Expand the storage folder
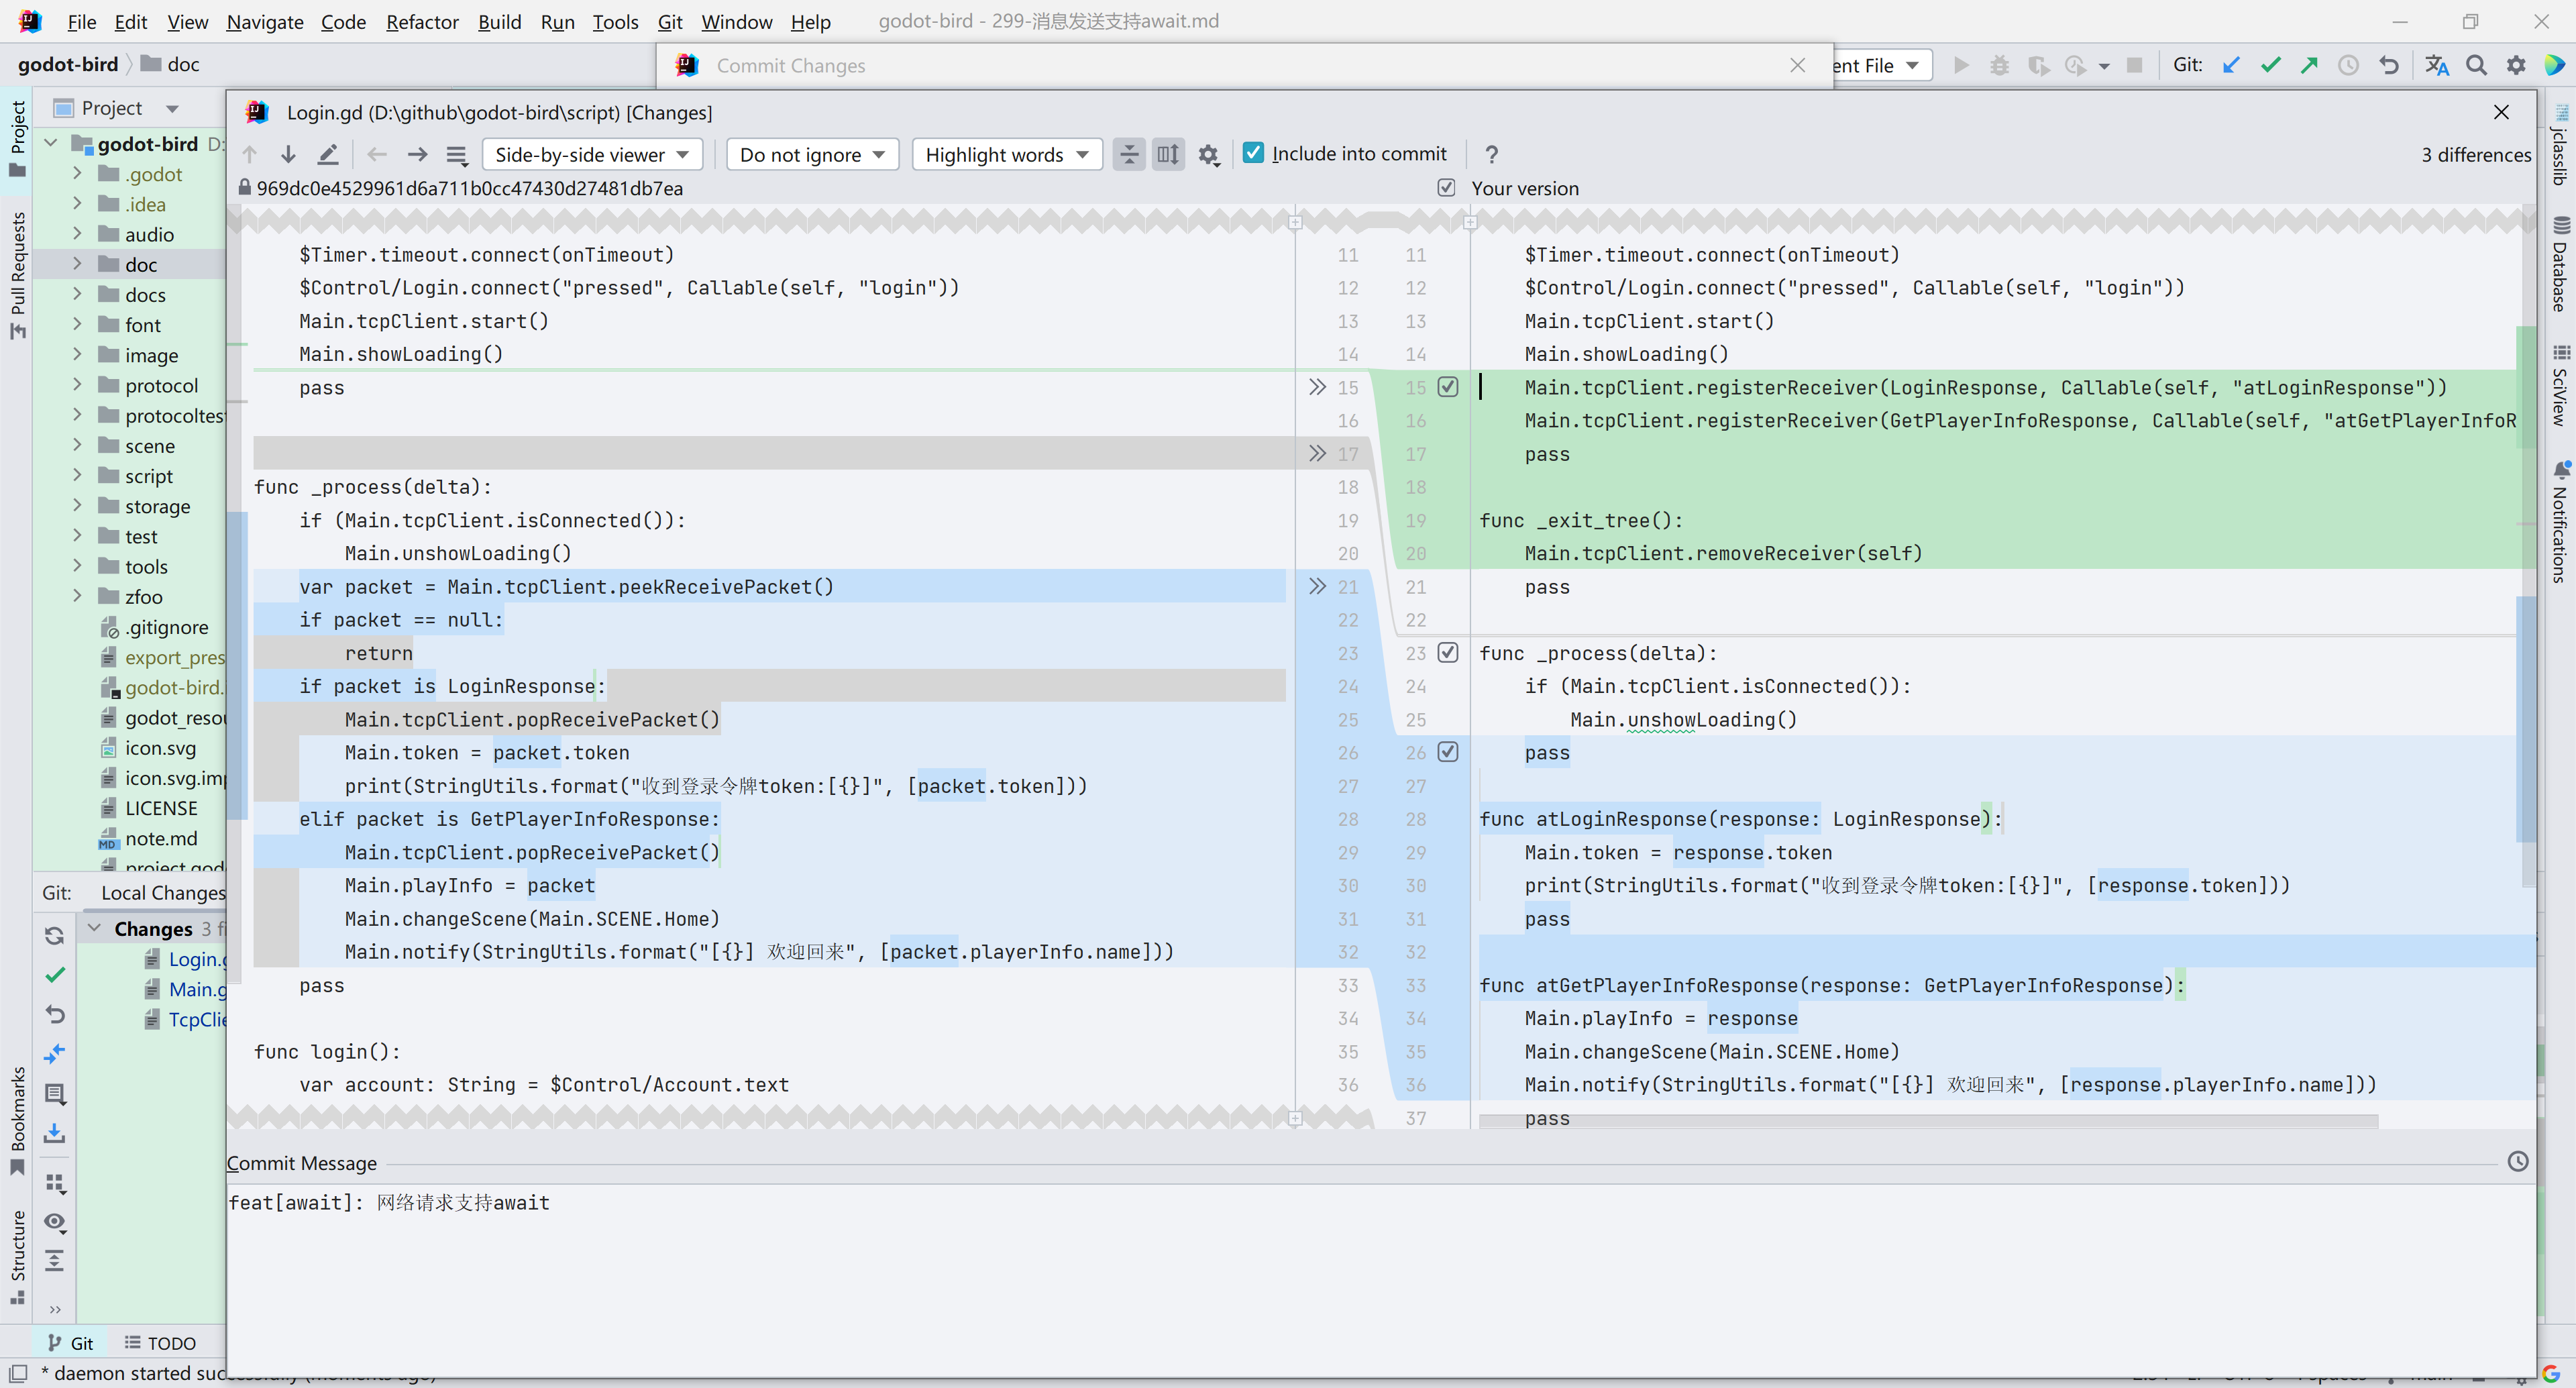Viewport: 2576px width, 1388px height. pyautogui.click(x=77, y=506)
